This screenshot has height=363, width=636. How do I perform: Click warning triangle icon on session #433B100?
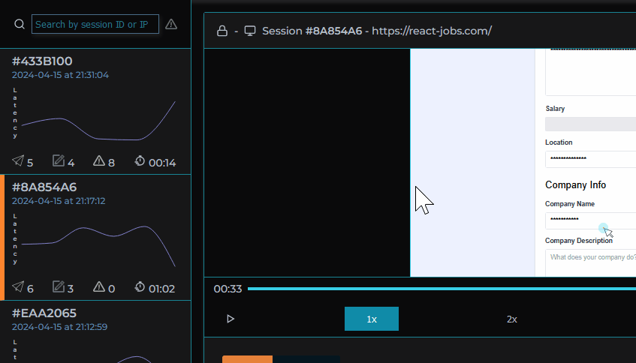[x=98, y=161]
